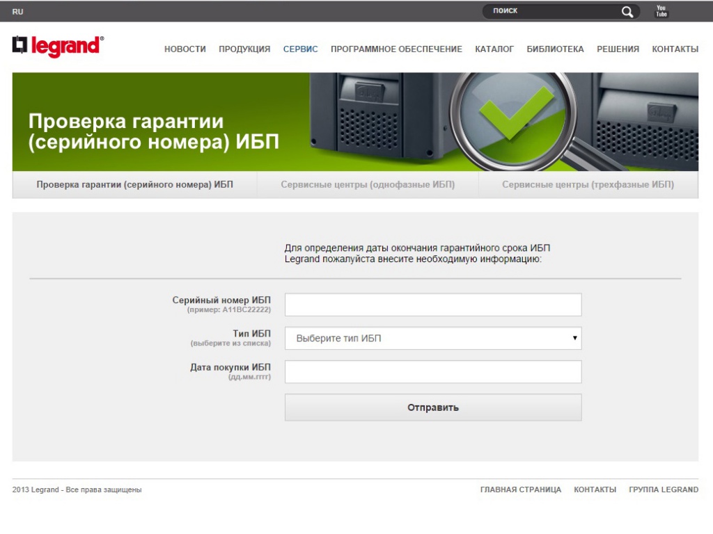
Task: Open footer link КОНТАКТЫ
Action: pos(595,489)
